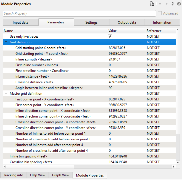Screen dimensions: 182x180
Task: Collapse the Master grid definition group
Action: point(6,94)
